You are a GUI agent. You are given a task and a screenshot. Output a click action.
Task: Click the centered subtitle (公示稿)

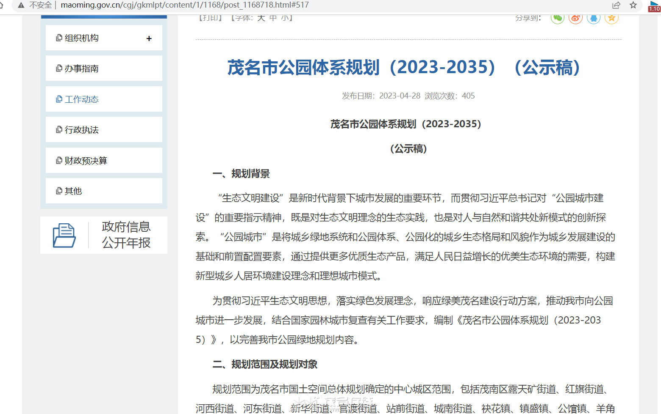pyautogui.click(x=408, y=149)
